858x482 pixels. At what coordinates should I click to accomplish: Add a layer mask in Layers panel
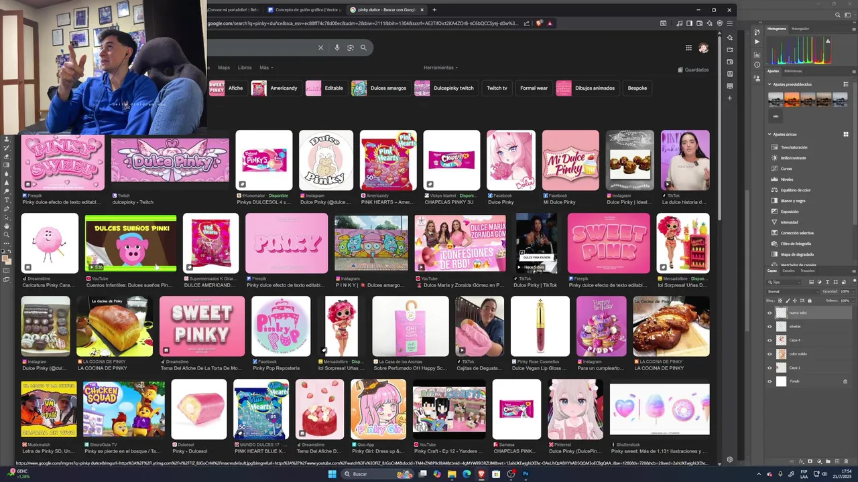tap(810, 461)
